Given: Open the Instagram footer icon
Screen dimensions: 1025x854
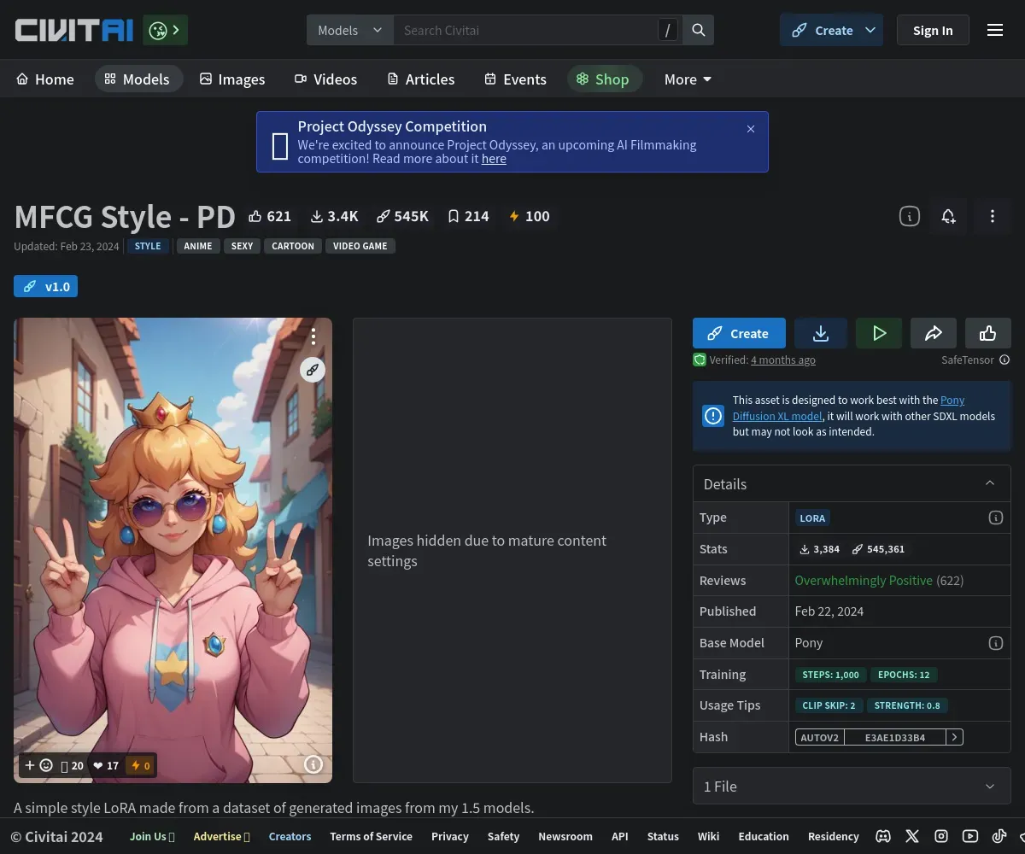Looking at the screenshot, I should tap(941, 837).
